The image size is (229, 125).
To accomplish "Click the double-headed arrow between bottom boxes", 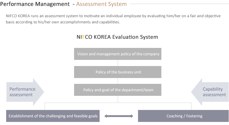I will [x=119, y=116].
